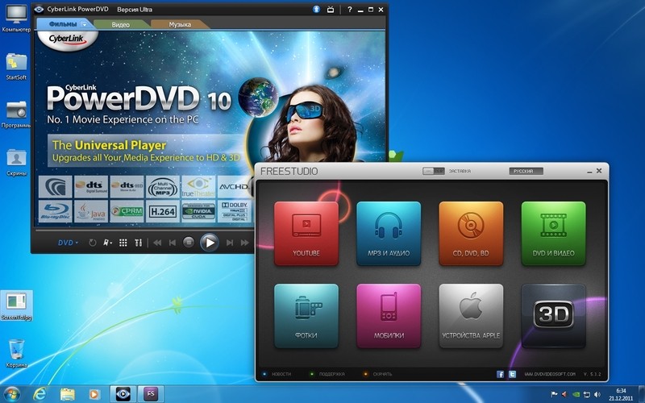
Task: Click the fast forward button in PowerDVD
Action: point(245,243)
